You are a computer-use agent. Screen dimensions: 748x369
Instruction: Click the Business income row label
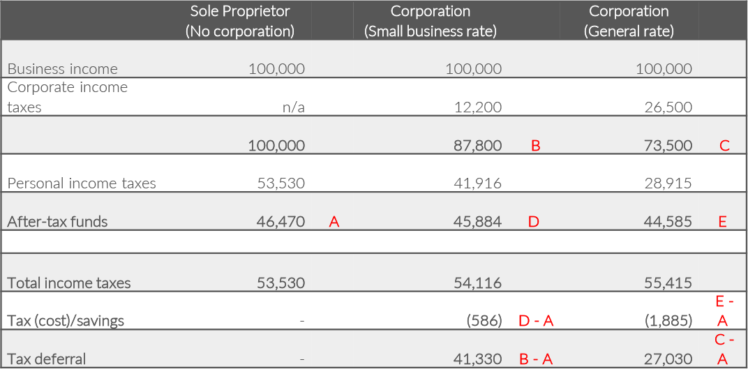click(62, 69)
